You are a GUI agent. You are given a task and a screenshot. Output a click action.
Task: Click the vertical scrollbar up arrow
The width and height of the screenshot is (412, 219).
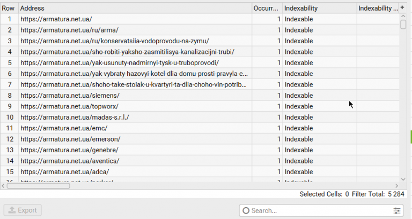(403, 17)
